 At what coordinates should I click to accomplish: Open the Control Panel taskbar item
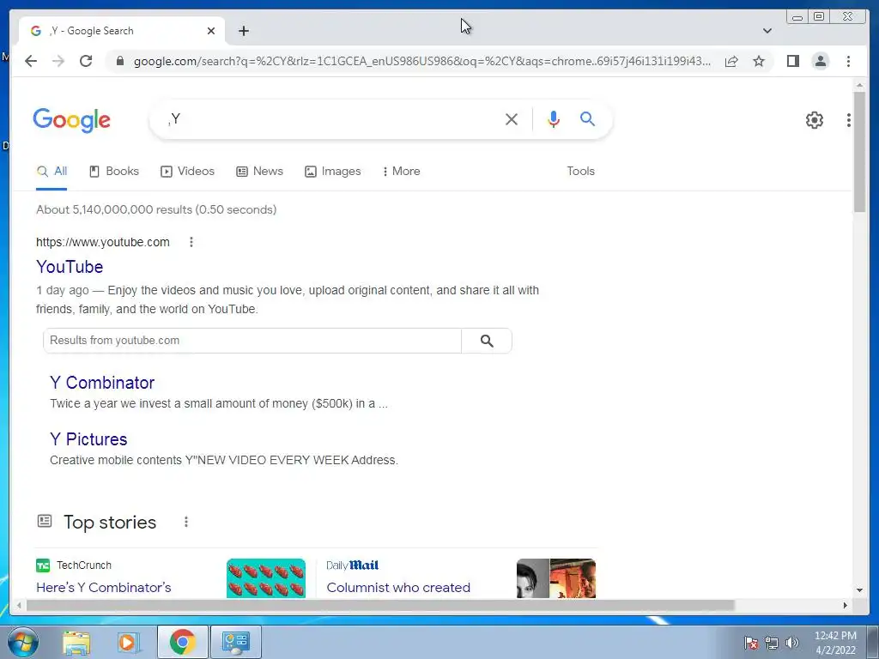click(235, 642)
